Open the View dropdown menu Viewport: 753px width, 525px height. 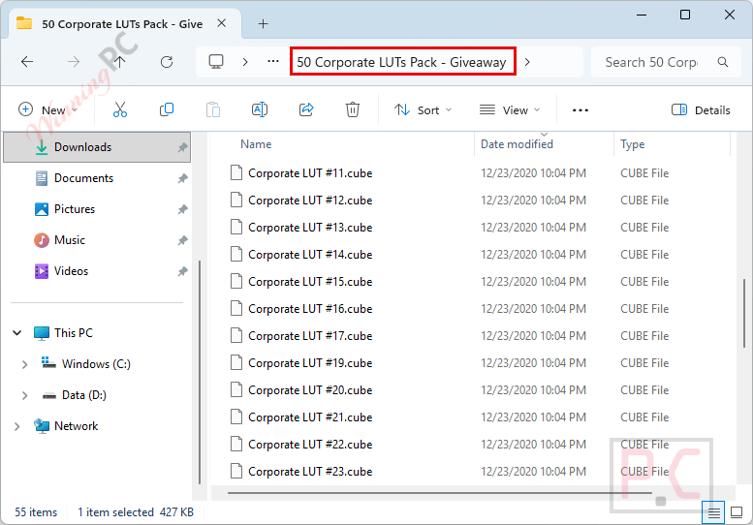coord(510,109)
